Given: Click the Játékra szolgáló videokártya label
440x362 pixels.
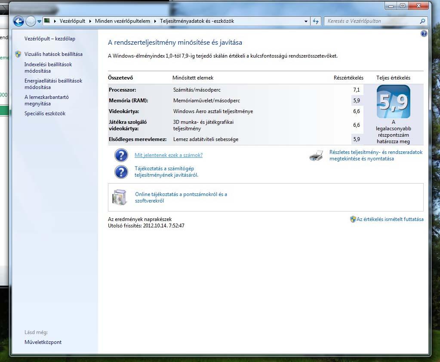Looking at the screenshot, I should [x=128, y=126].
